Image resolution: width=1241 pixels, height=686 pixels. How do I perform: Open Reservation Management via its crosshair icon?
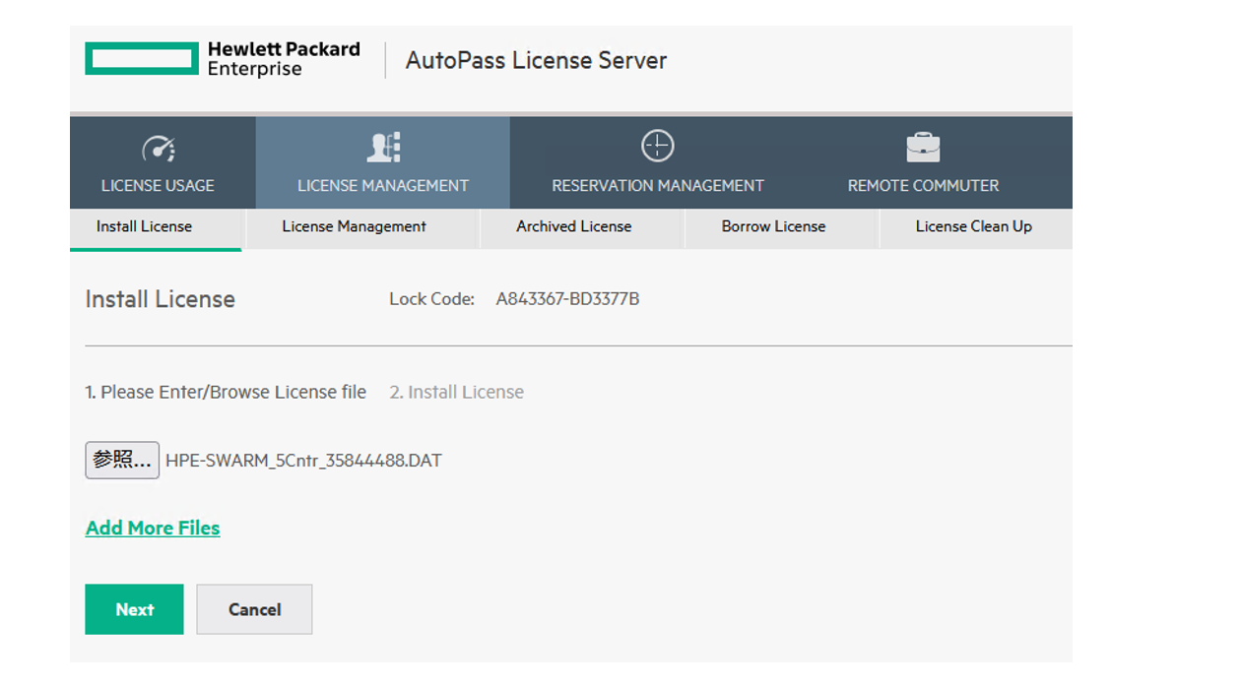pos(657,146)
